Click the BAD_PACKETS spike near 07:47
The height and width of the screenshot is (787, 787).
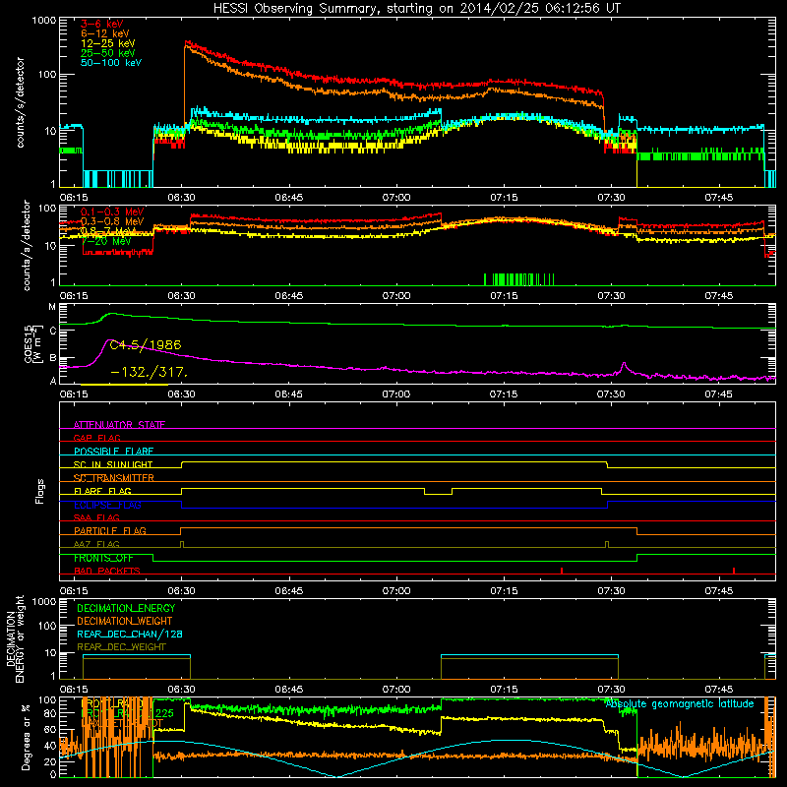click(x=734, y=571)
